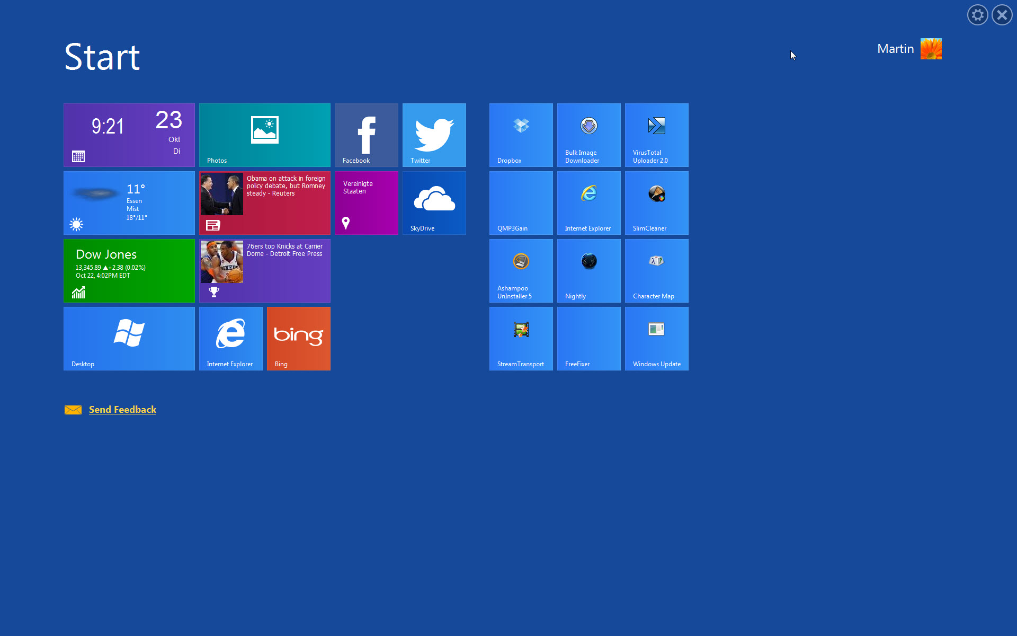This screenshot has height=636, width=1017.
Task: Click the Send Feedback link
Action: (x=122, y=410)
